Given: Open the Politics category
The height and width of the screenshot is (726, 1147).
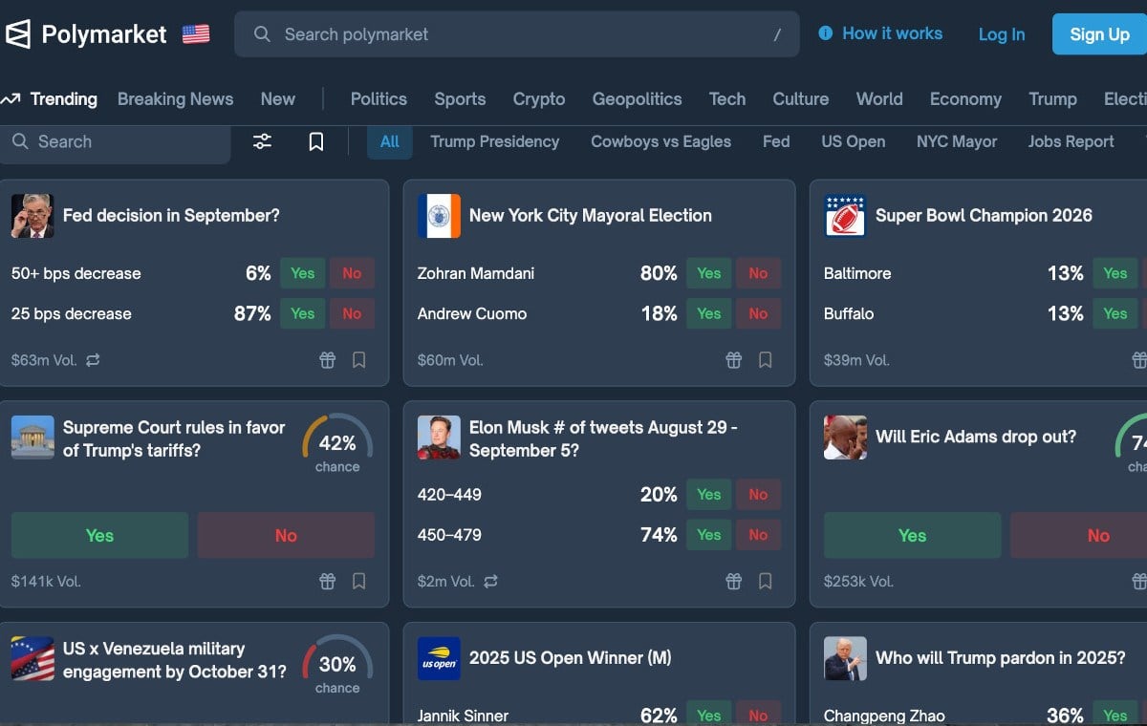Looking at the screenshot, I should pos(379,99).
